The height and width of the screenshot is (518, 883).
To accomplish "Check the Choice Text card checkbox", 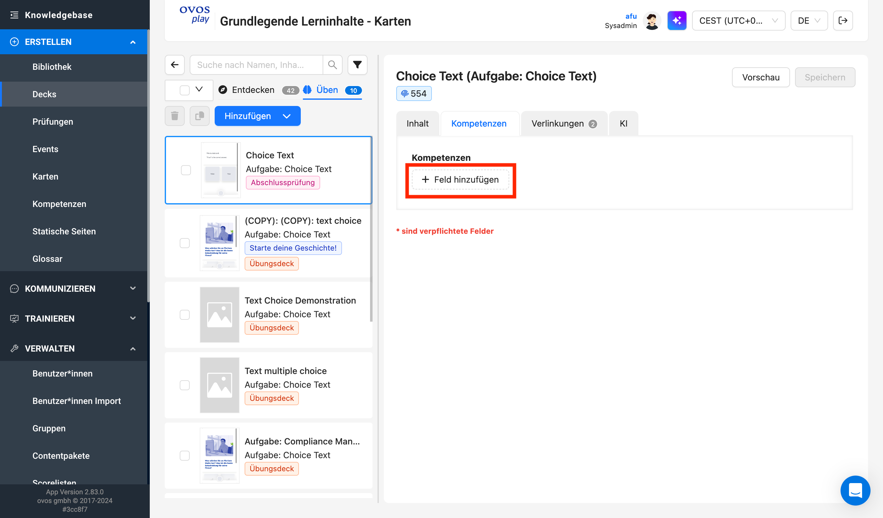I will tap(186, 170).
